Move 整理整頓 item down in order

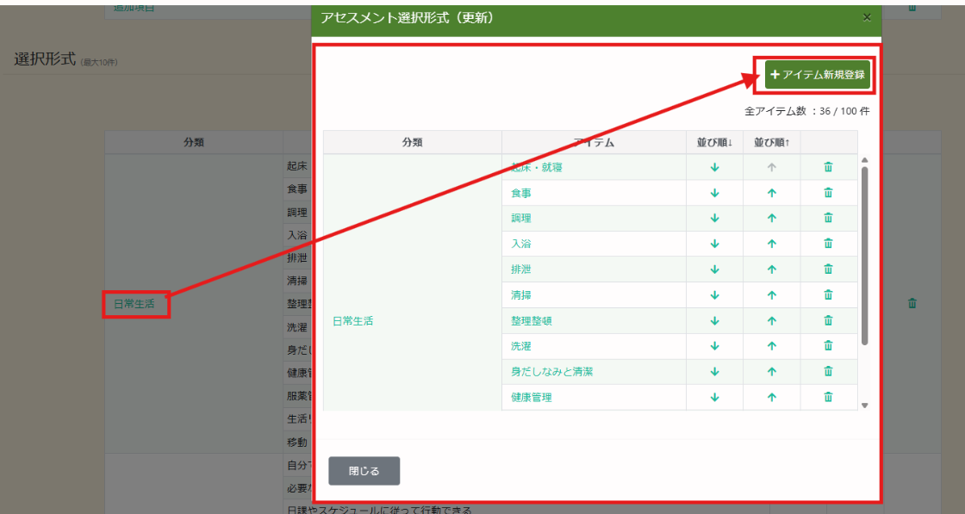(x=714, y=321)
